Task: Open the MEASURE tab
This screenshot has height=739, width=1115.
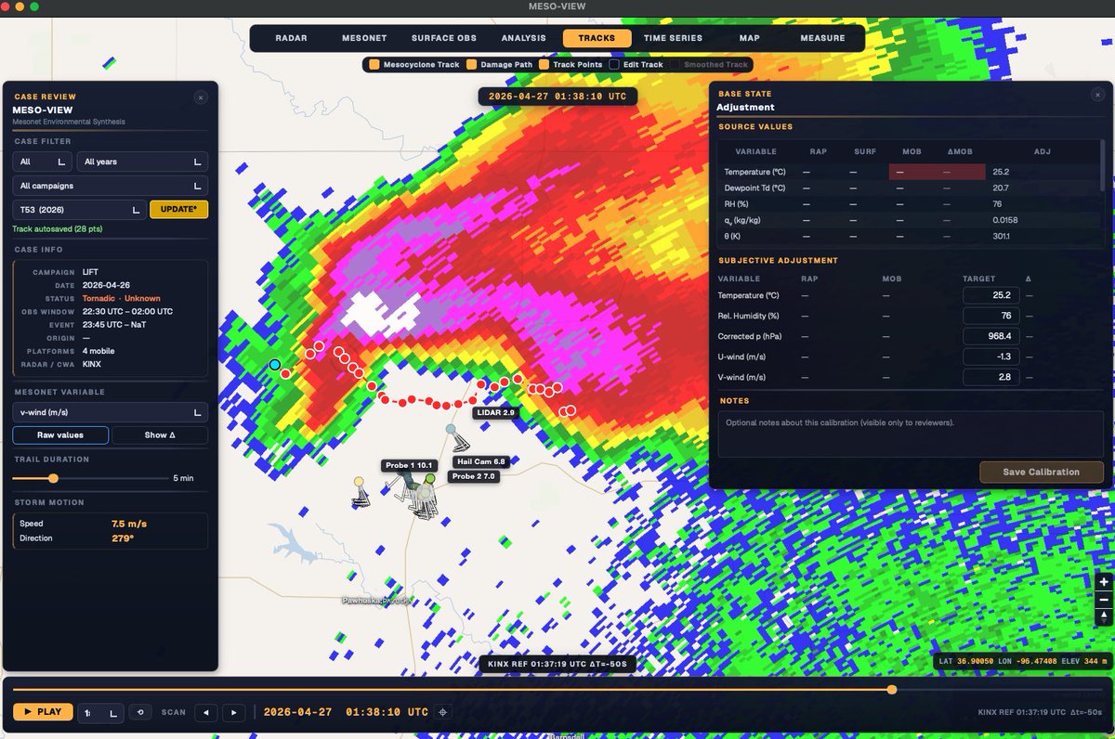Action: (822, 38)
